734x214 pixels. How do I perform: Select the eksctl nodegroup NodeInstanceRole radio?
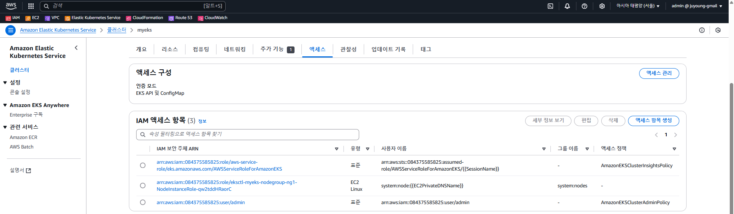point(143,185)
